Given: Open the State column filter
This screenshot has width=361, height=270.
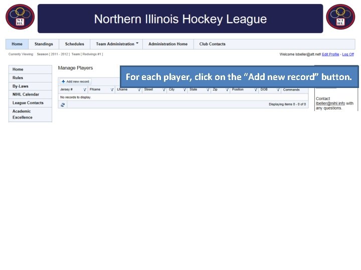Looking at the screenshot, I should tap(208, 89).
